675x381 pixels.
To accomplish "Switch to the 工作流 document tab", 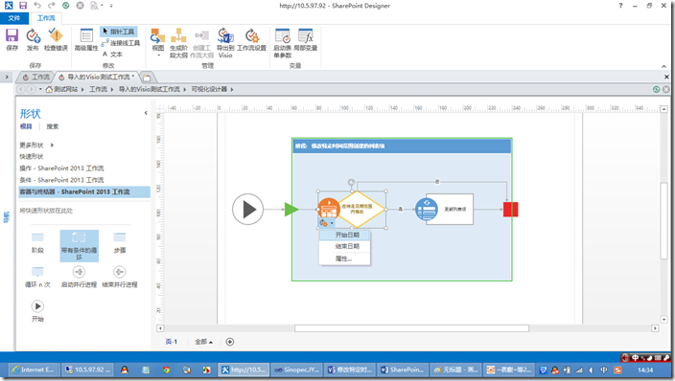I will point(36,77).
